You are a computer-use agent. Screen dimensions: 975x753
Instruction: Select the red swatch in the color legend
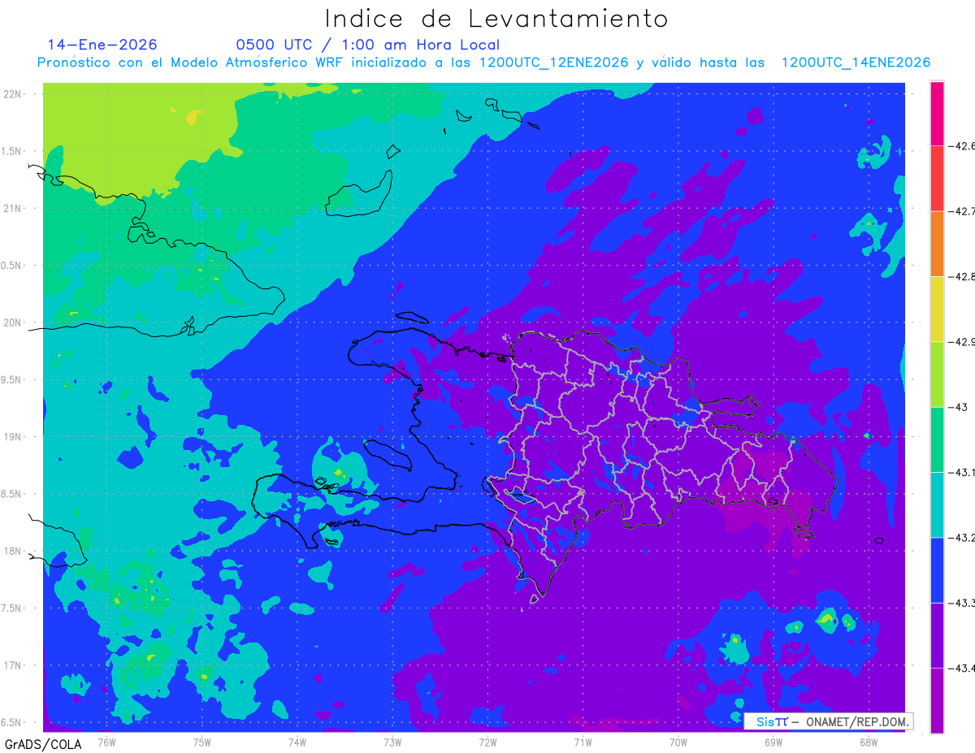[937, 179]
